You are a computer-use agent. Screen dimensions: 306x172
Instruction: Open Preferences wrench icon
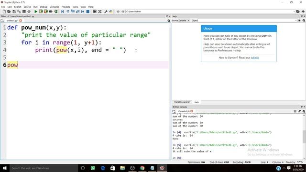(106, 11)
